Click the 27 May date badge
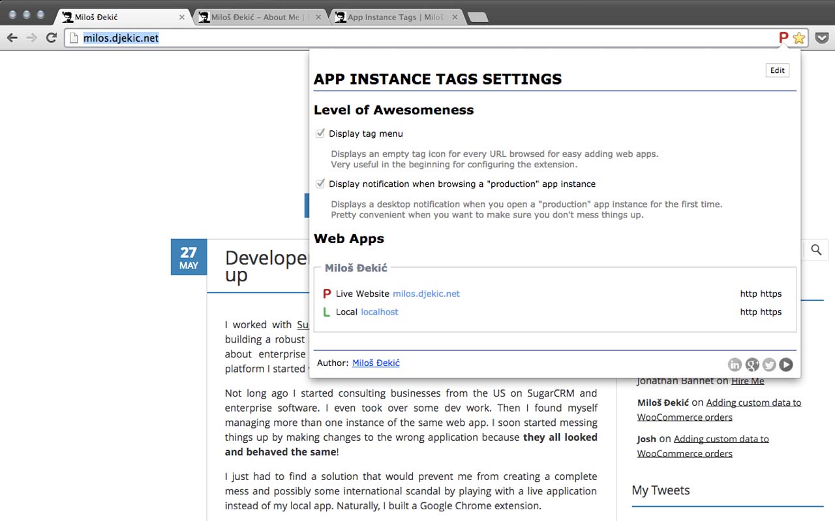The height and width of the screenshot is (521, 835). click(189, 257)
